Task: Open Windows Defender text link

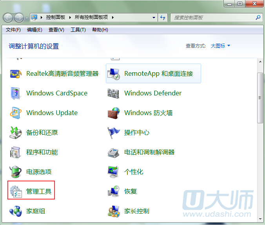Action: coord(153,93)
